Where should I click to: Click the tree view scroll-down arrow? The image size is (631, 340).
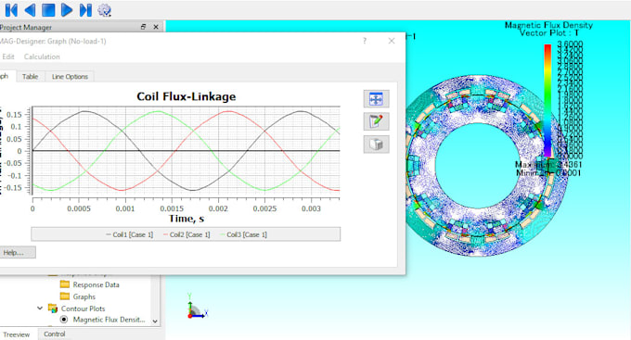tap(155, 321)
